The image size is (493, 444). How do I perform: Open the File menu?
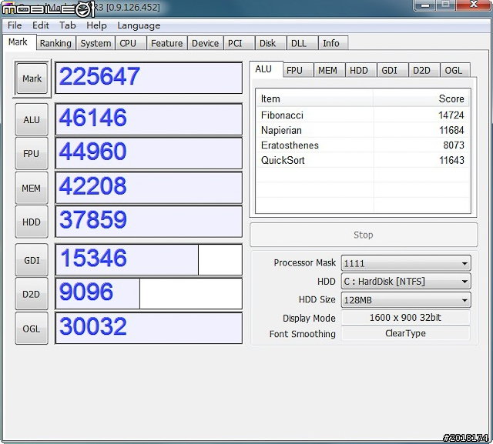(15, 25)
